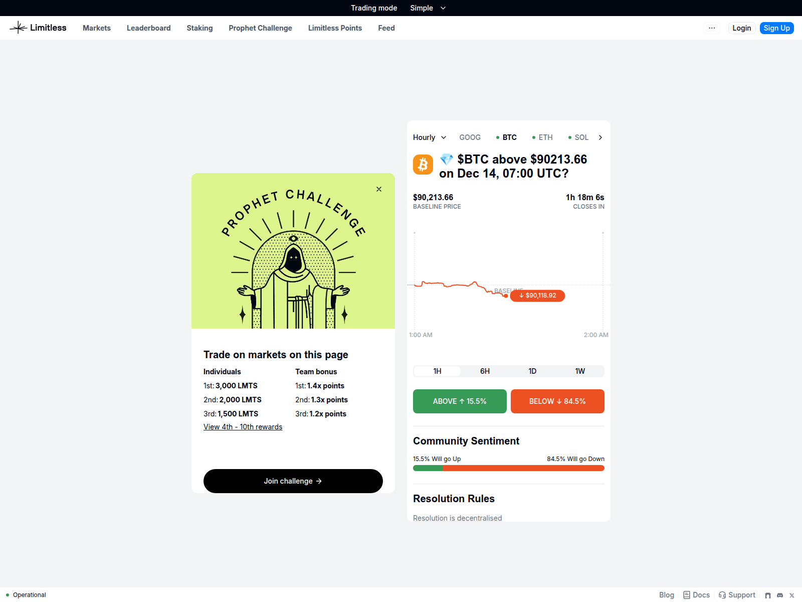Open the Hourly interval dropdown
Image resolution: width=802 pixels, height=602 pixels.
[x=429, y=137]
